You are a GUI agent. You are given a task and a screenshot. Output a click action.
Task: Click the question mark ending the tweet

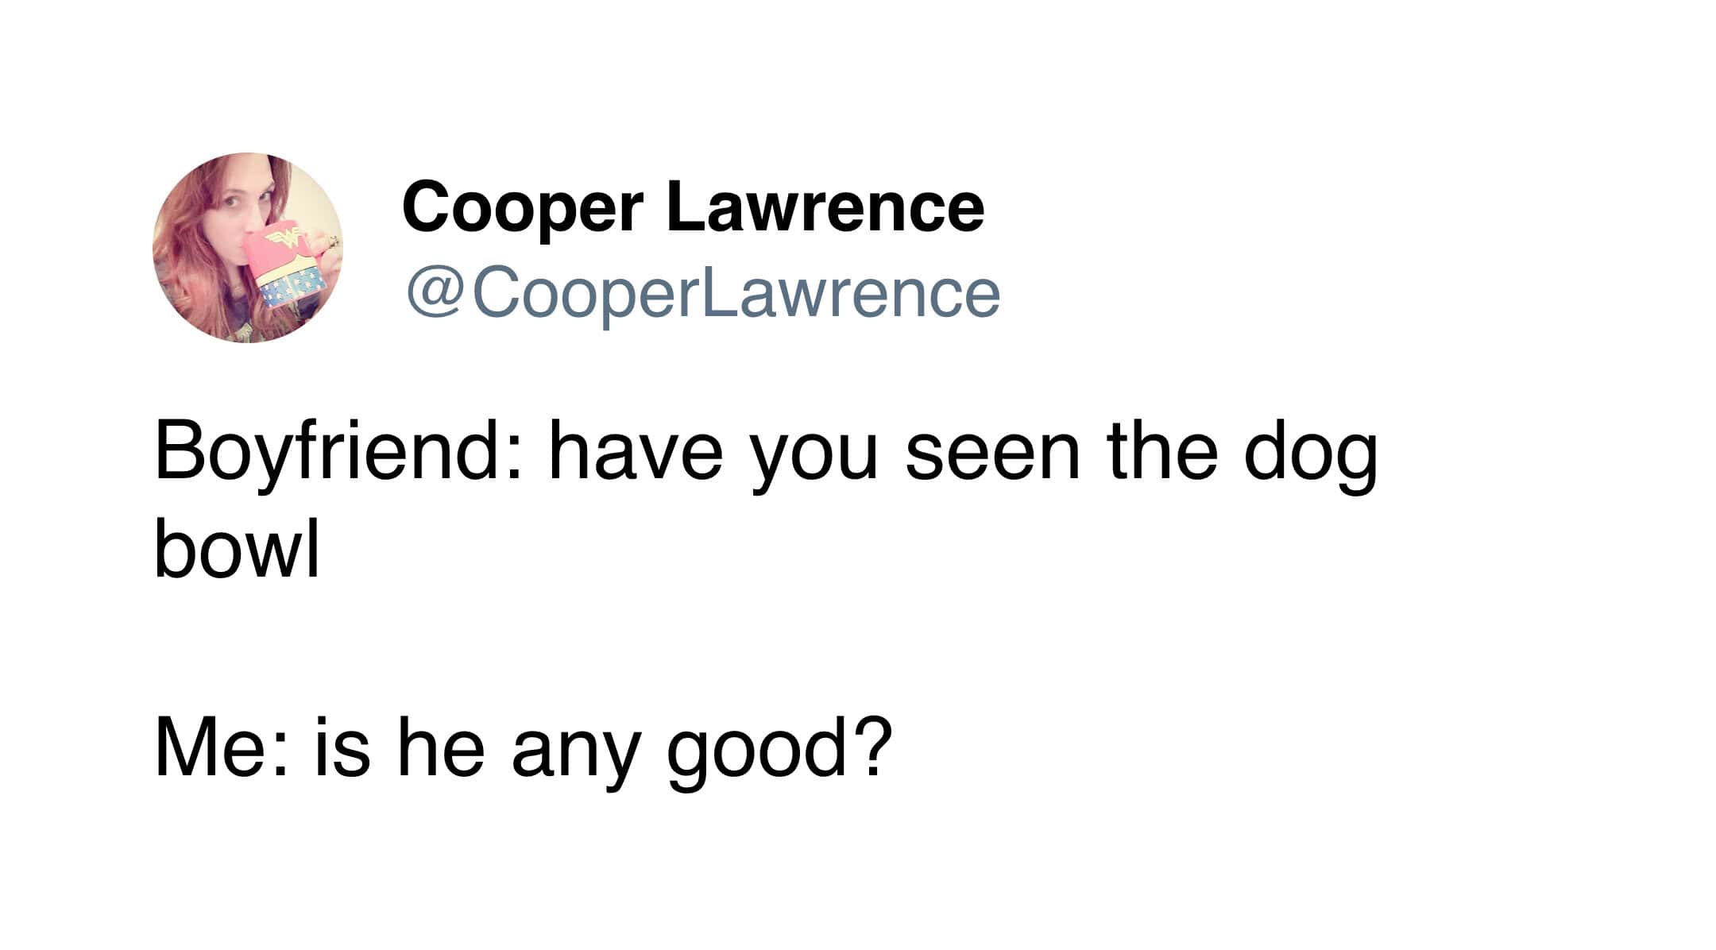tap(872, 749)
